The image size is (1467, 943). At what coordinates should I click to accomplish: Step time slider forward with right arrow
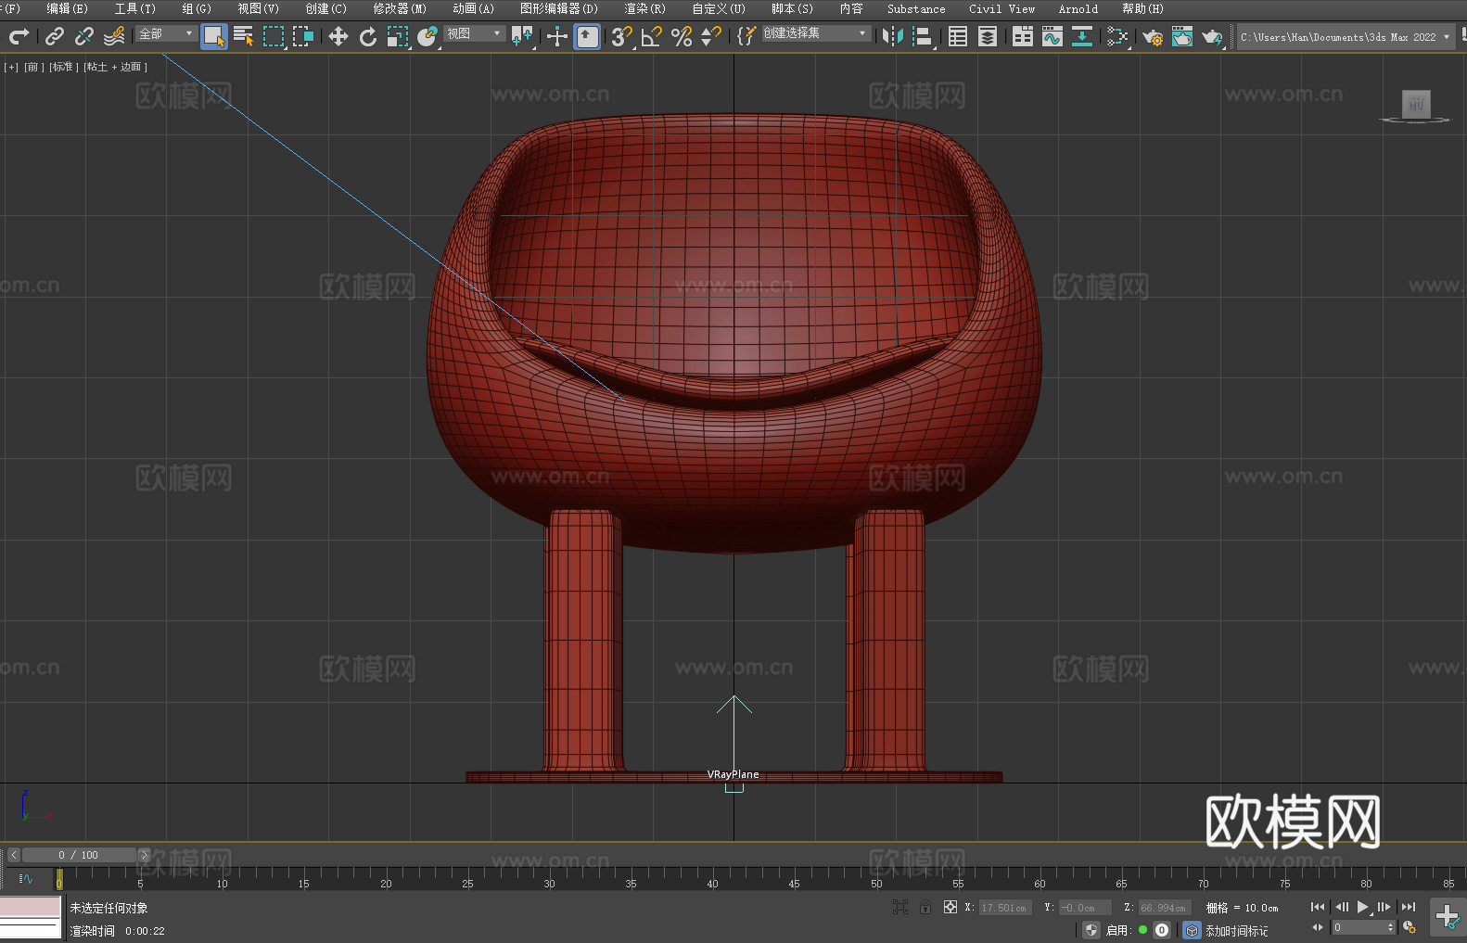pyautogui.click(x=144, y=855)
